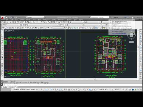Toggle the green Isolate Objects status icon
The image size is (143, 107).
(136, 90)
